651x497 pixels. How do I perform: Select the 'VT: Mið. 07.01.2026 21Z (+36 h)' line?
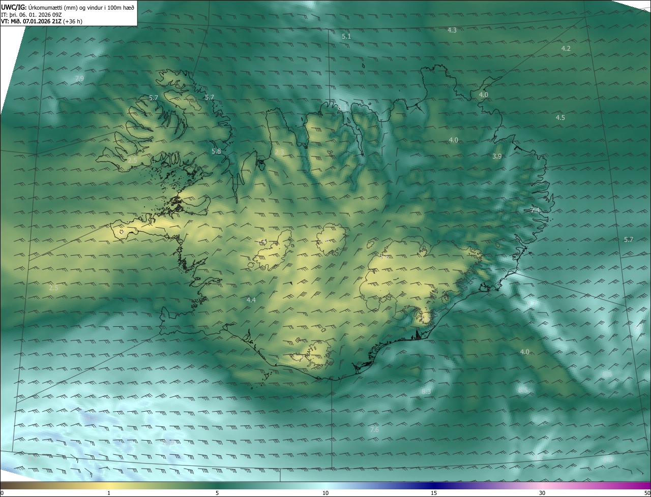[42, 21]
